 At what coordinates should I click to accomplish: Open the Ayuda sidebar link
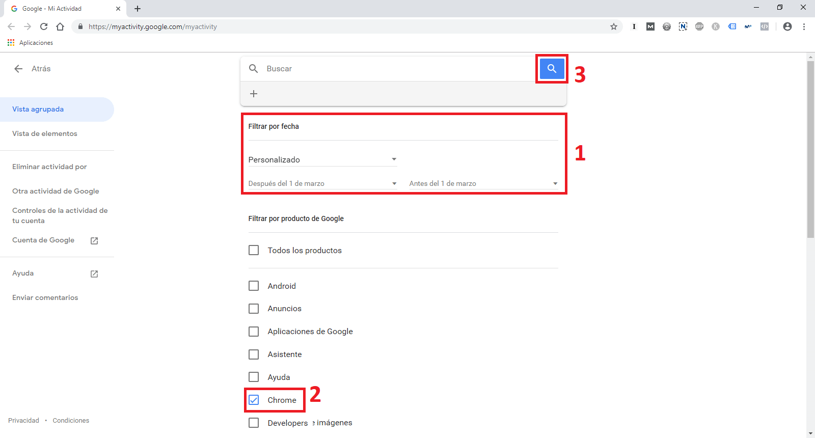click(x=23, y=273)
